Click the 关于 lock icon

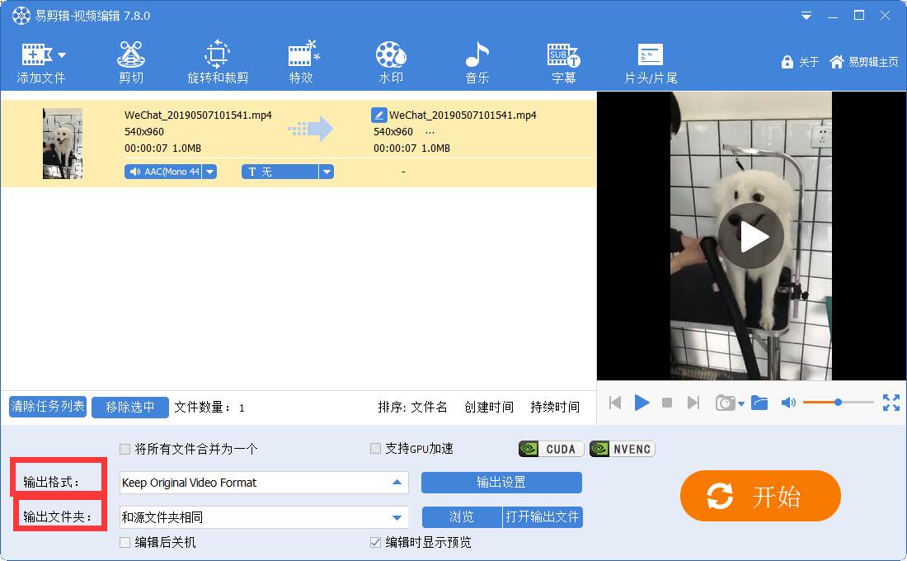(787, 62)
